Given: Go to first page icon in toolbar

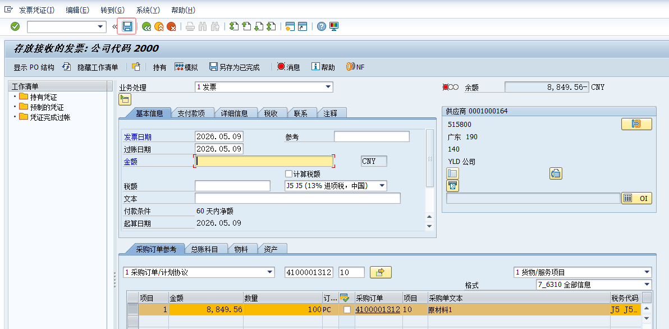Looking at the screenshot, I should [x=233, y=26].
